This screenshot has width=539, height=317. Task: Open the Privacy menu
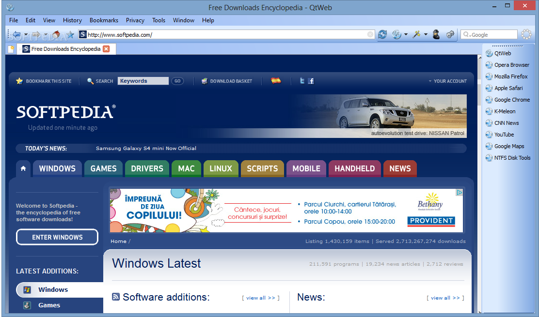tap(135, 20)
